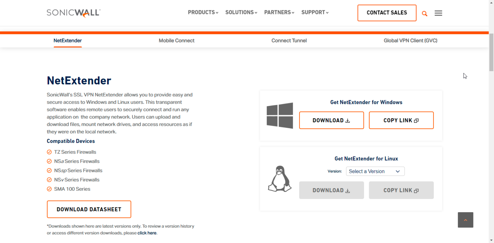This screenshot has width=494, height=243.
Task: Download NetExtender for Windows
Action: (x=331, y=120)
